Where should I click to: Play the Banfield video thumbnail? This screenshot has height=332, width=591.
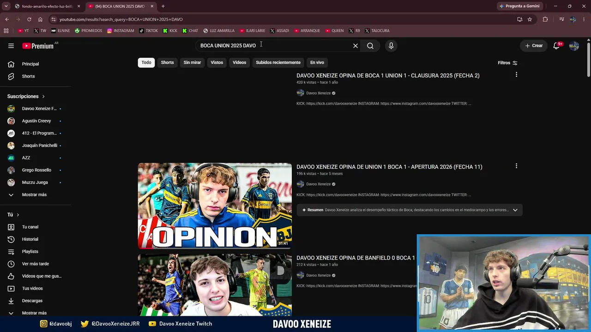point(215,285)
